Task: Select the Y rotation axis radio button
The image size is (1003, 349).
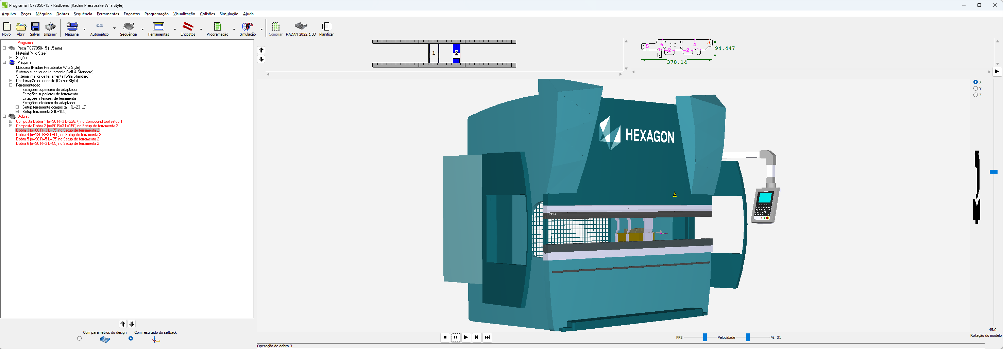Action: click(975, 89)
